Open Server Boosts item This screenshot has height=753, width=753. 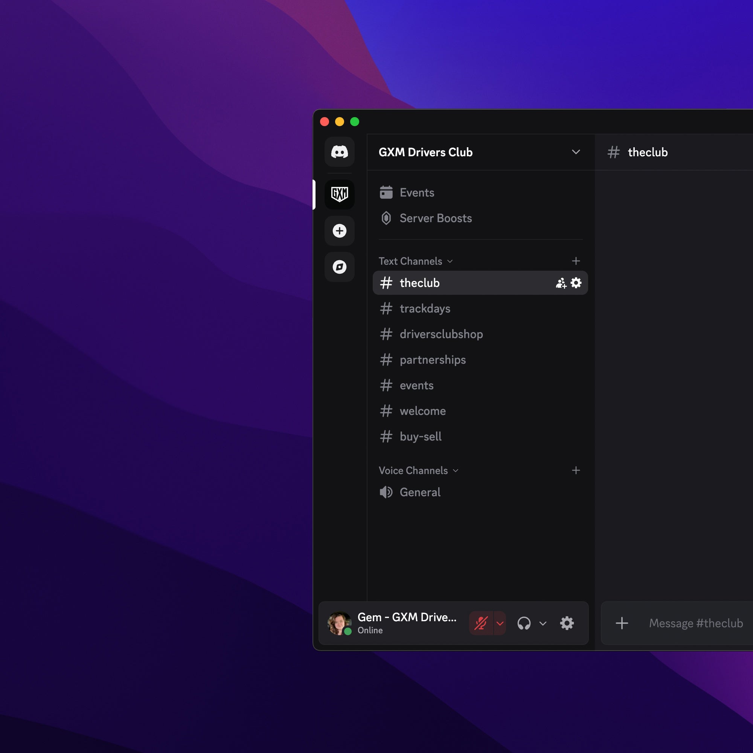[435, 218]
